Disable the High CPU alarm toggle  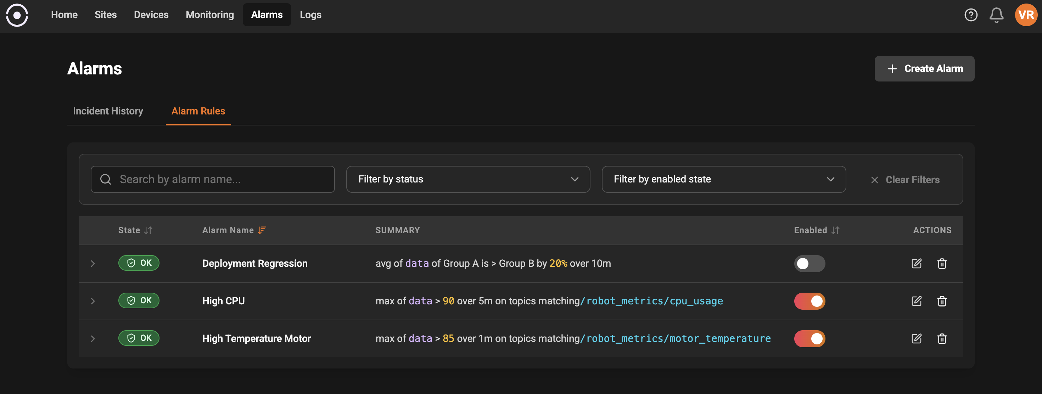click(809, 301)
